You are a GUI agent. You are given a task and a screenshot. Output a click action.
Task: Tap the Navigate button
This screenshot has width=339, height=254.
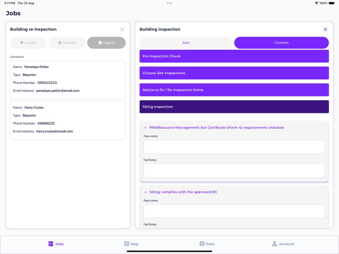tap(67, 42)
